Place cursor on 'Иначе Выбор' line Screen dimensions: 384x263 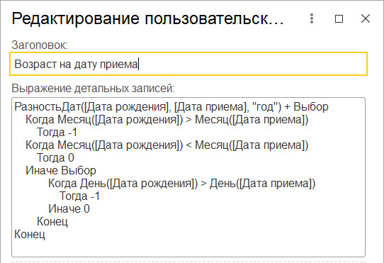click(x=61, y=171)
